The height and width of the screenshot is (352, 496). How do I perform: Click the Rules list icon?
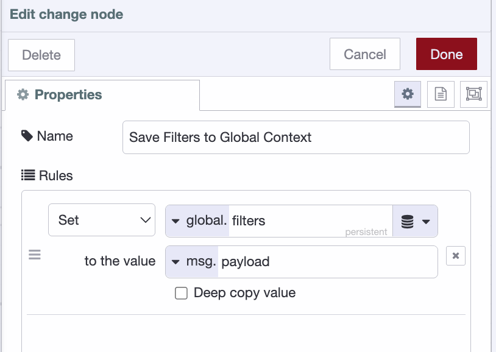point(28,175)
